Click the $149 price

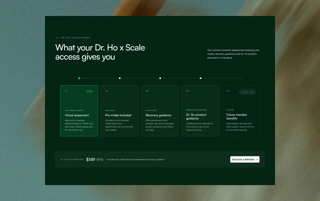90,159
